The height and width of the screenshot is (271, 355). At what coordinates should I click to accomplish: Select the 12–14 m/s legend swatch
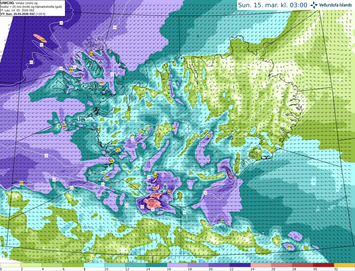[x=136, y=265]
